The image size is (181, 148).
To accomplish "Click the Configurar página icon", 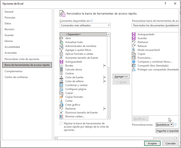I will pos(61,89).
